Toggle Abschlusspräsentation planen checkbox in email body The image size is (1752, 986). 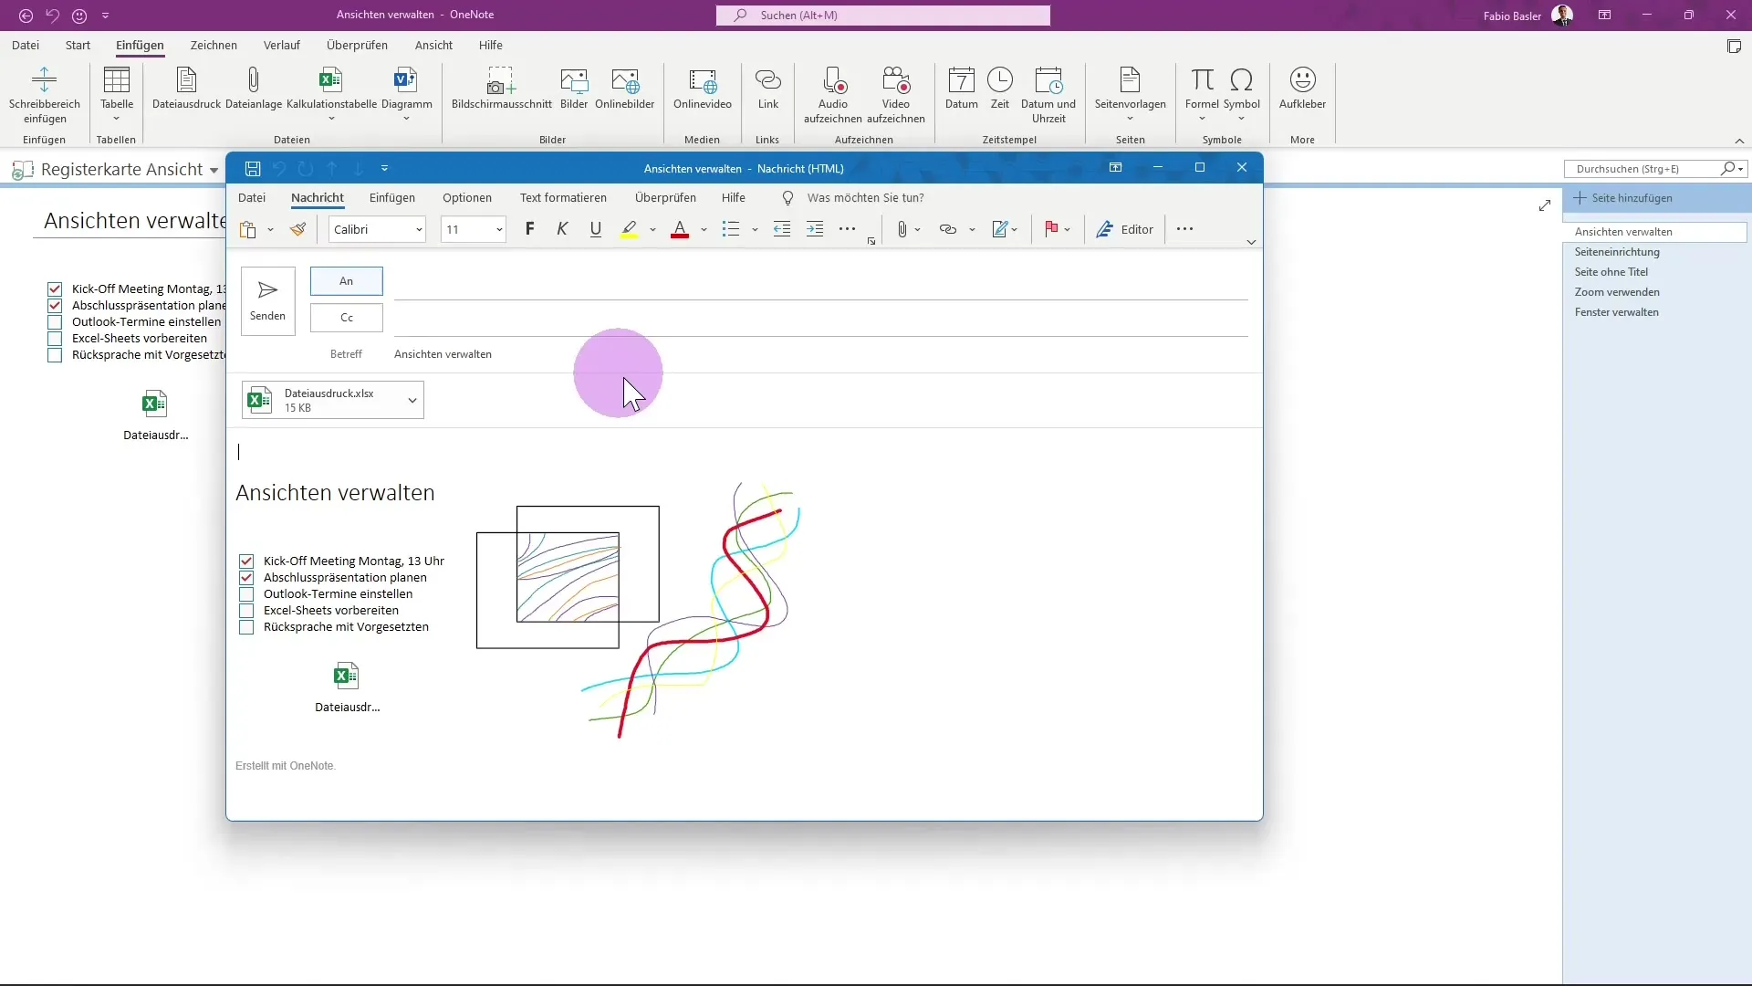tap(246, 578)
